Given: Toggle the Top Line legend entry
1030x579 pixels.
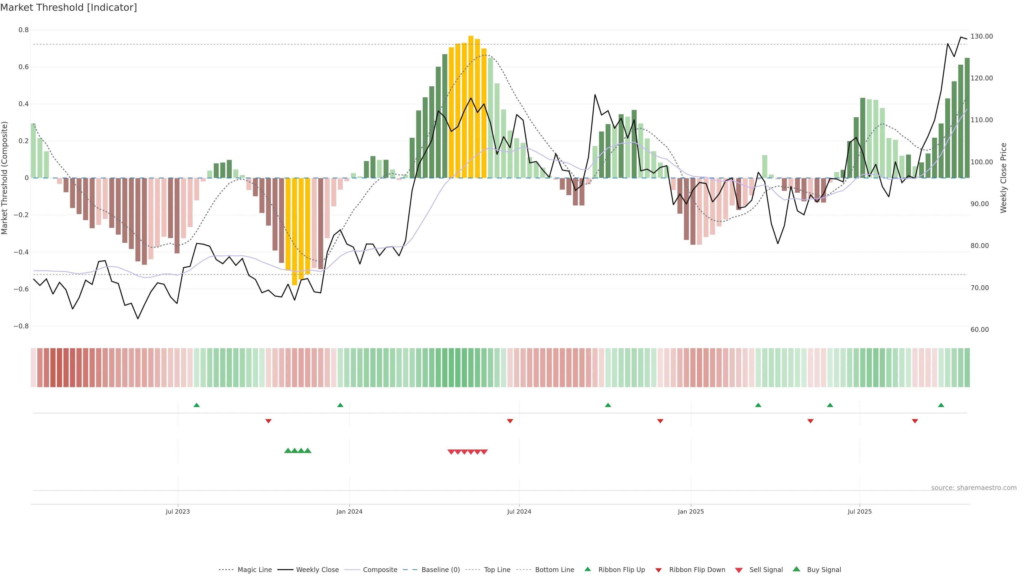Looking at the screenshot, I should point(497,570).
